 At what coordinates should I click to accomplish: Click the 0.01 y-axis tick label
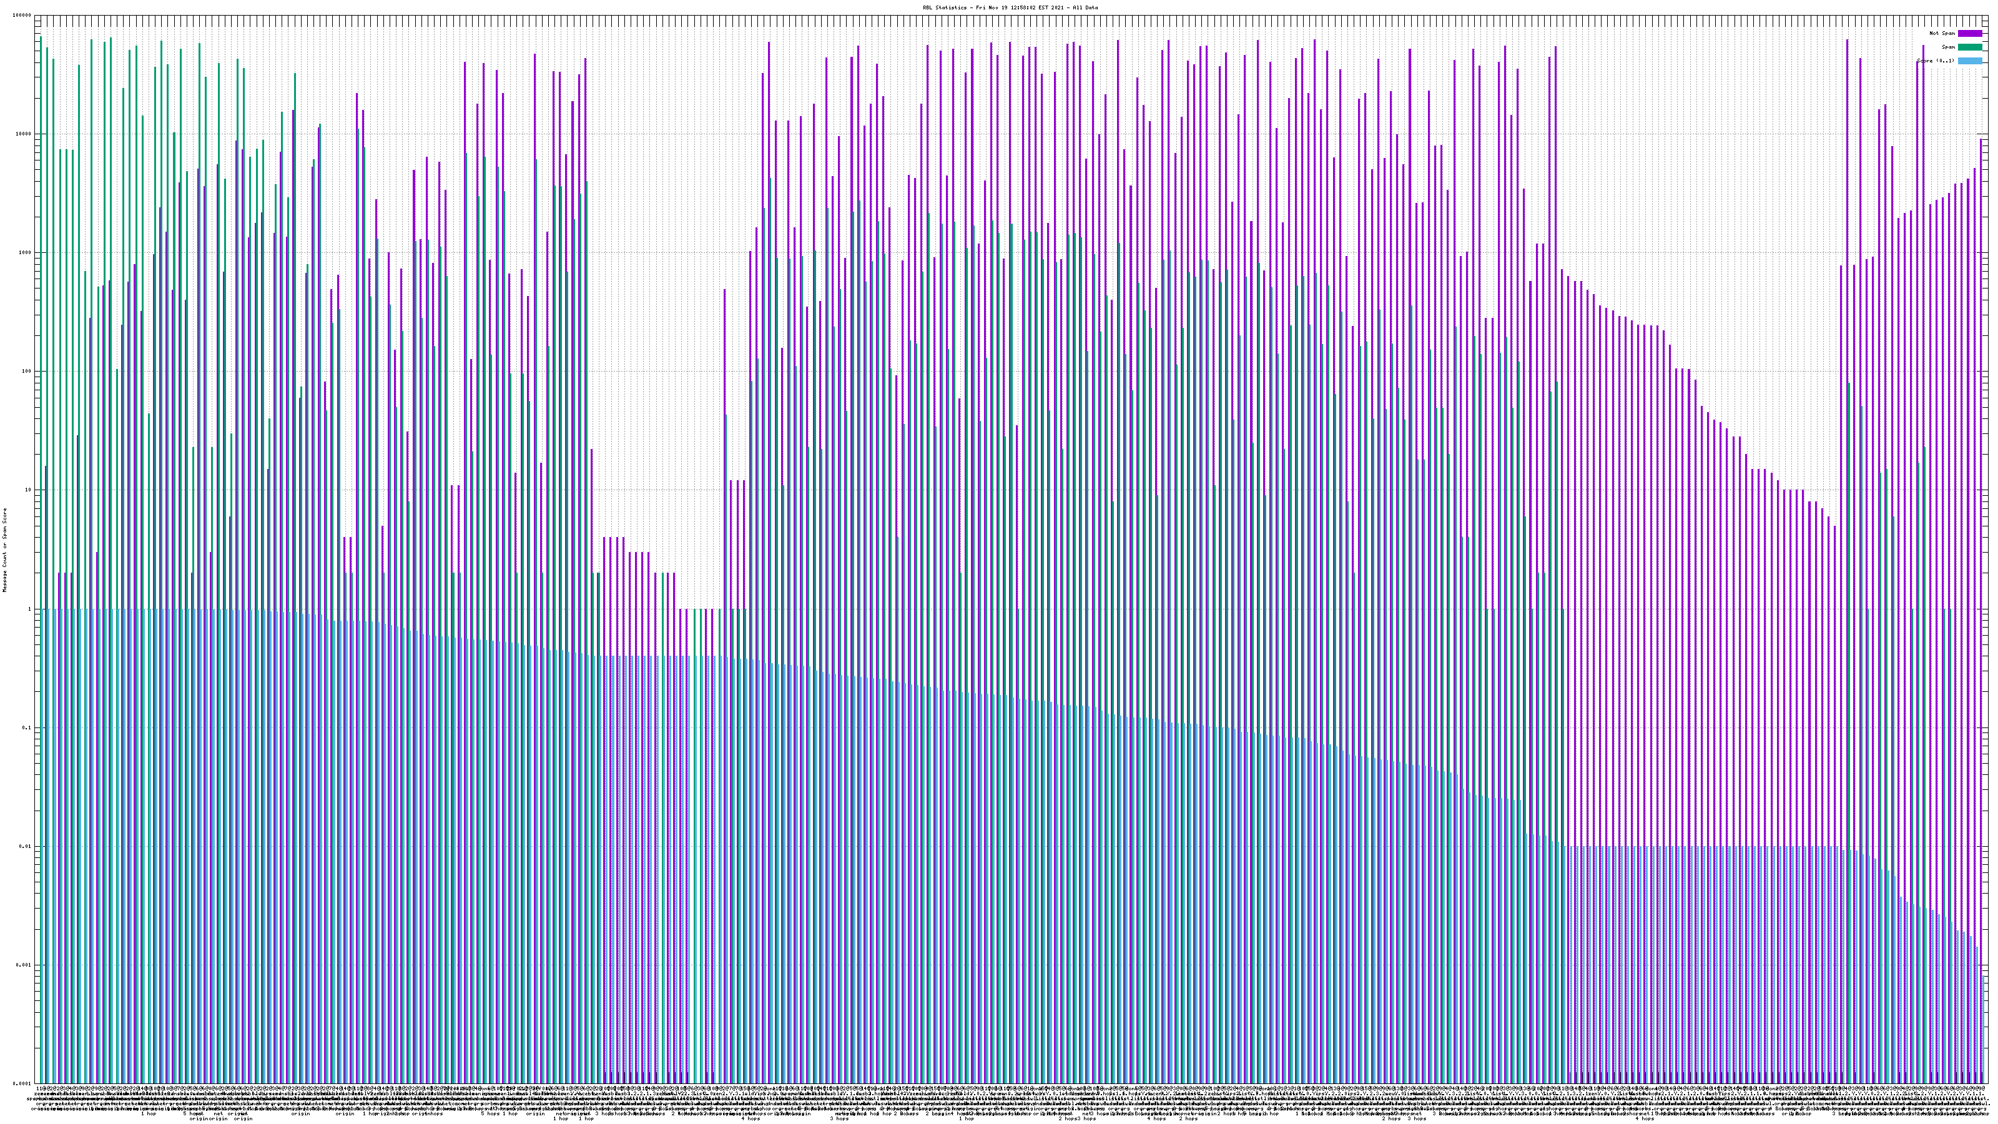click(25, 846)
